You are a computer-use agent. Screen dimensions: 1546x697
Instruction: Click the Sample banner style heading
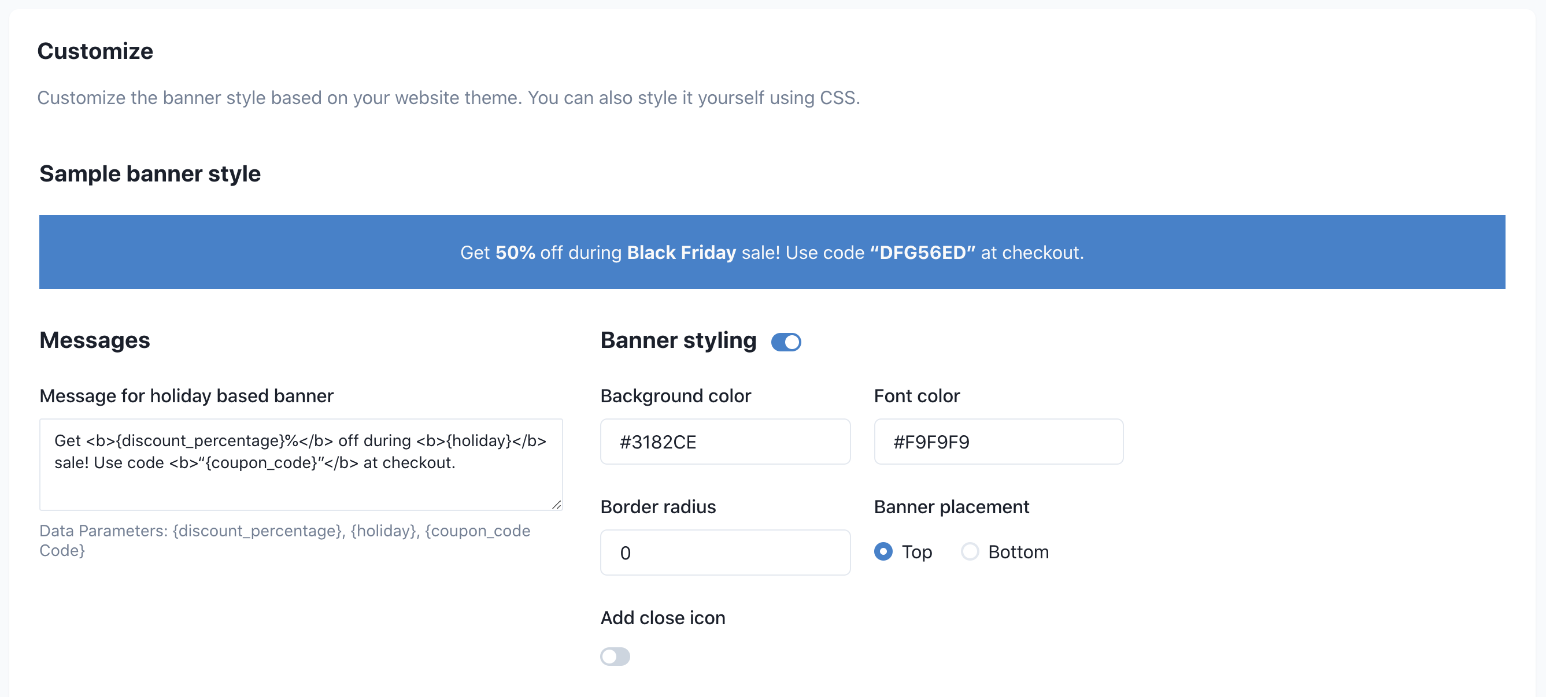point(150,174)
